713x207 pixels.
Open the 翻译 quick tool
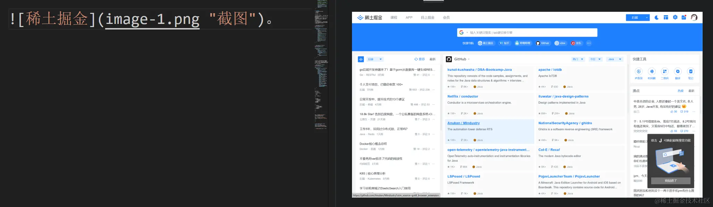(678, 74)
